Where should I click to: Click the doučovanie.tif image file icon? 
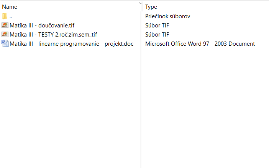[x=5, y=26]
